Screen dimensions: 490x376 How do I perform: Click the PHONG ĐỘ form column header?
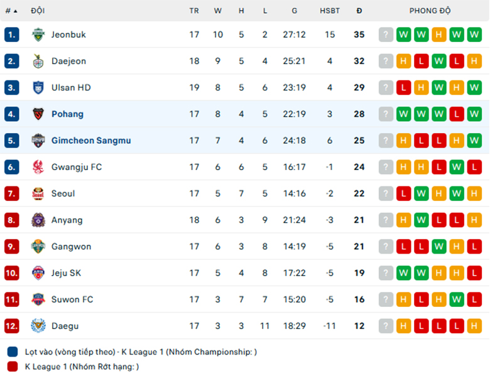pyautogui.click(x=430, y=11)
